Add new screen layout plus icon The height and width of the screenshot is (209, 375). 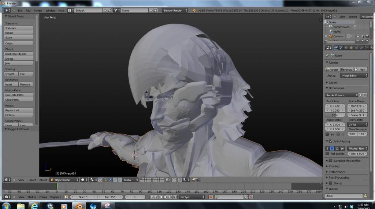(105, 11)
